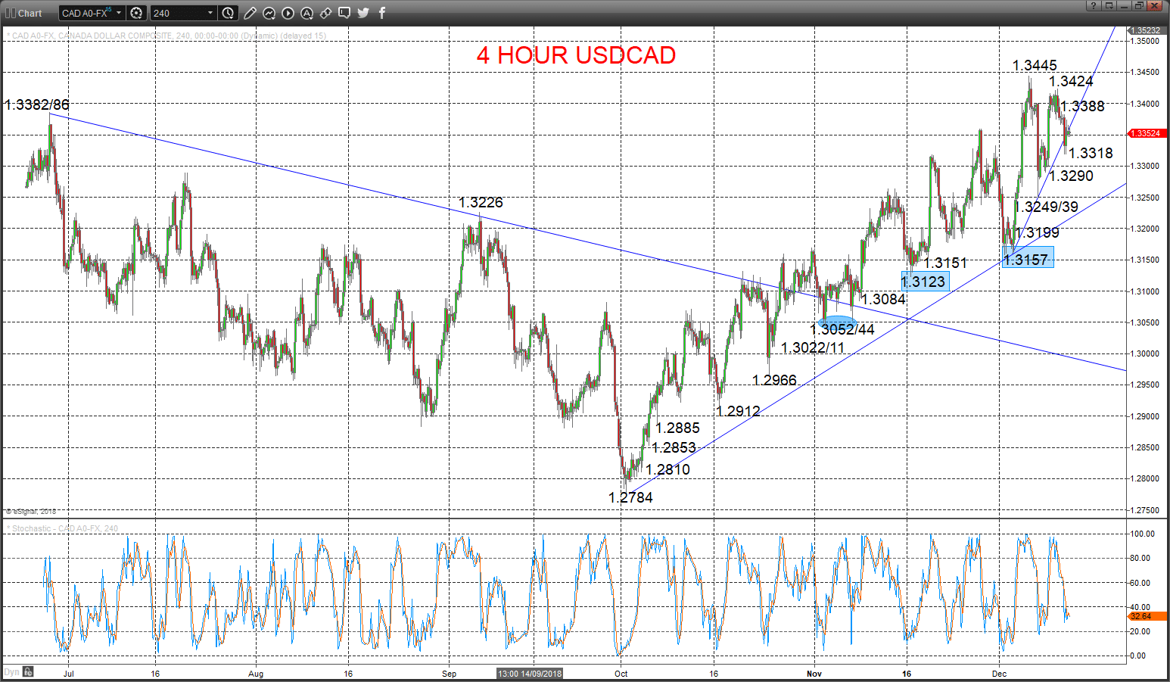The width and height of the screenshot is (1170, 682).
Task: Click the Chart window grip icon
Action: click(x=11, y=13)
